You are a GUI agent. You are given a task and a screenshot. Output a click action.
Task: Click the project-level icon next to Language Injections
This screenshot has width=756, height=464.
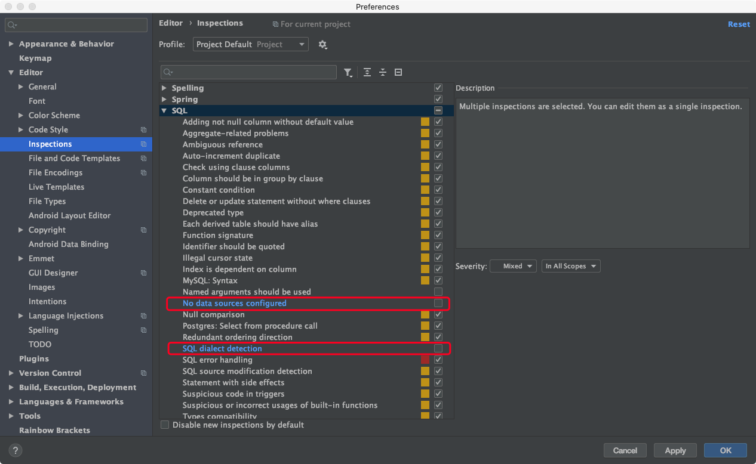(143, 316)
